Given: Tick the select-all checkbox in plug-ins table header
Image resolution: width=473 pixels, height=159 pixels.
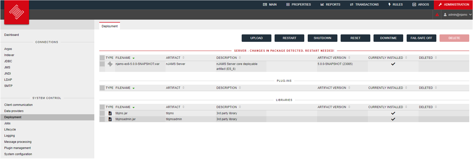Looking at the screenshot, I should click(x=102, y=88).
